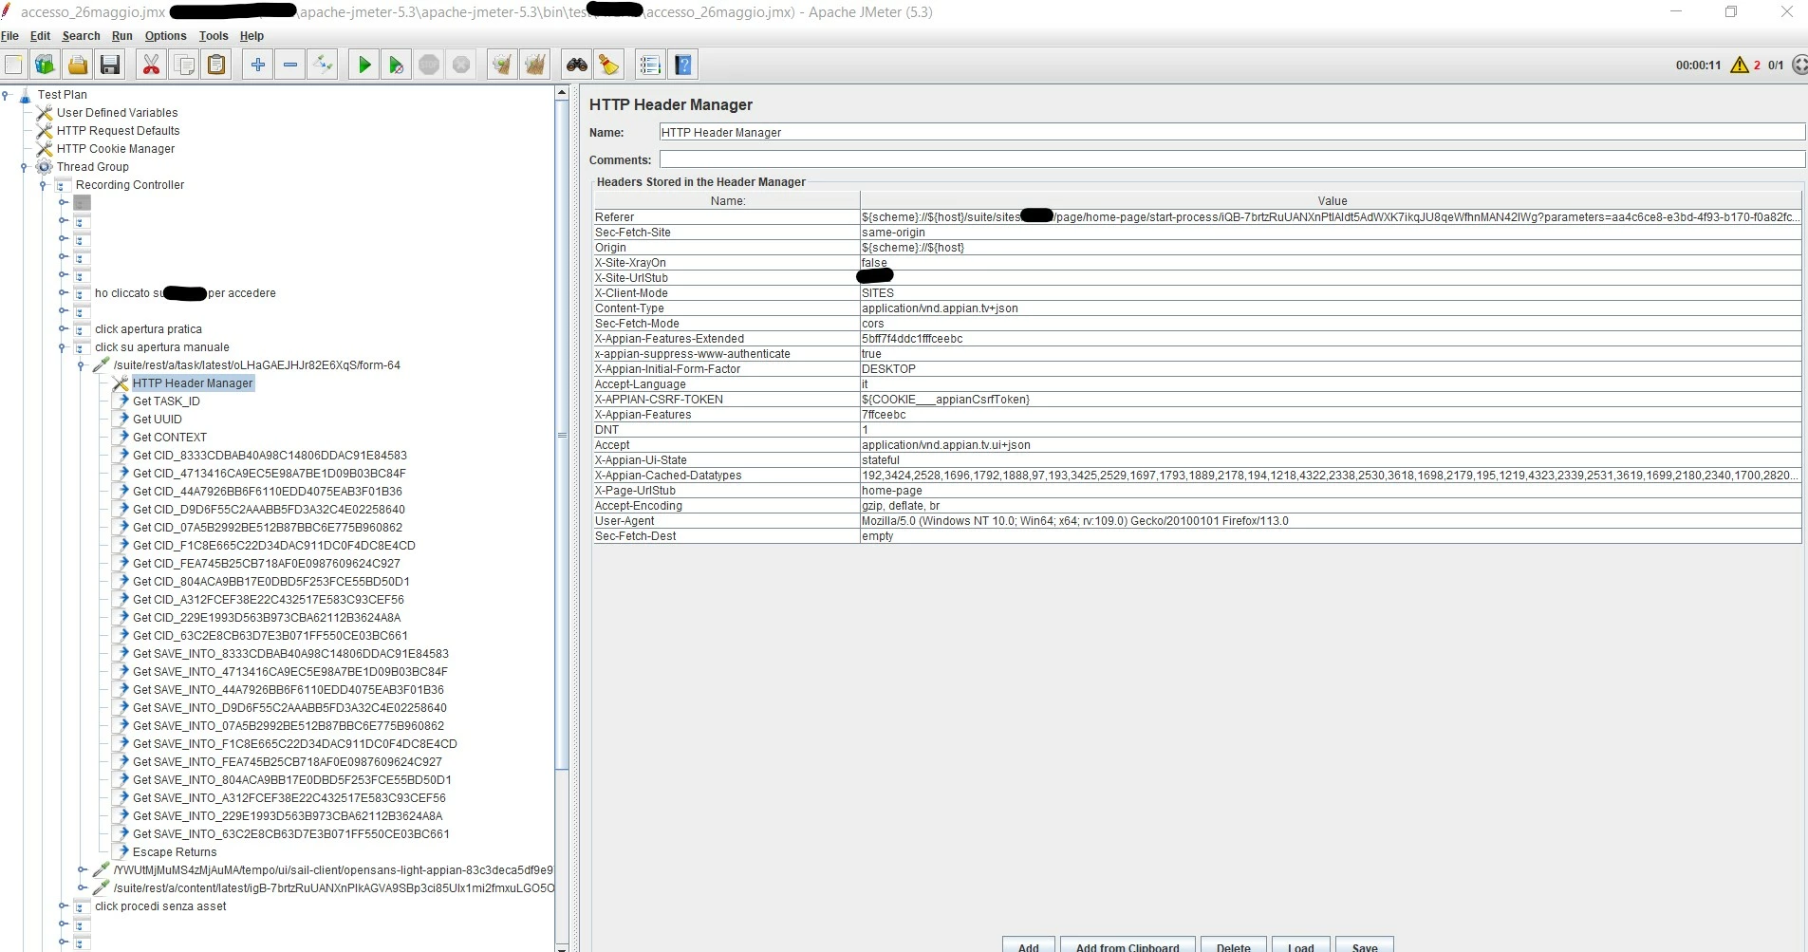This screenshot has height=952, width=1808.
Task: Click the Open file folder icon
Action: pos(78,65)
